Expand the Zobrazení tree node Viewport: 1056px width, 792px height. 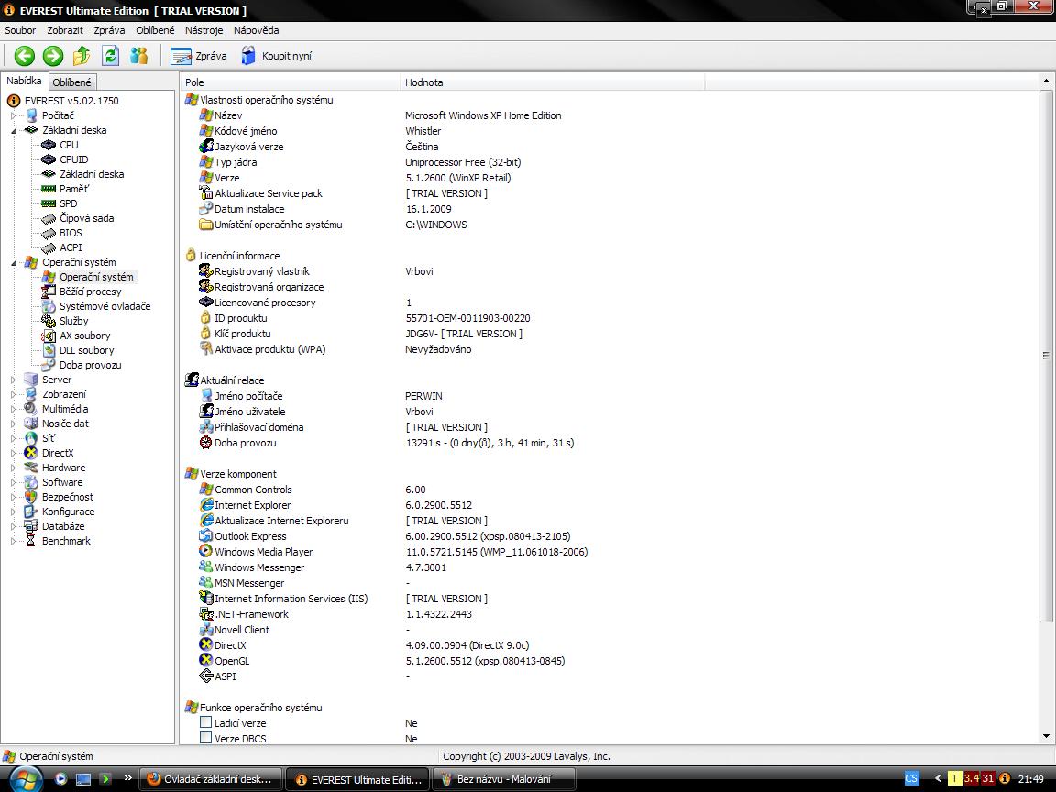[13, 395]
